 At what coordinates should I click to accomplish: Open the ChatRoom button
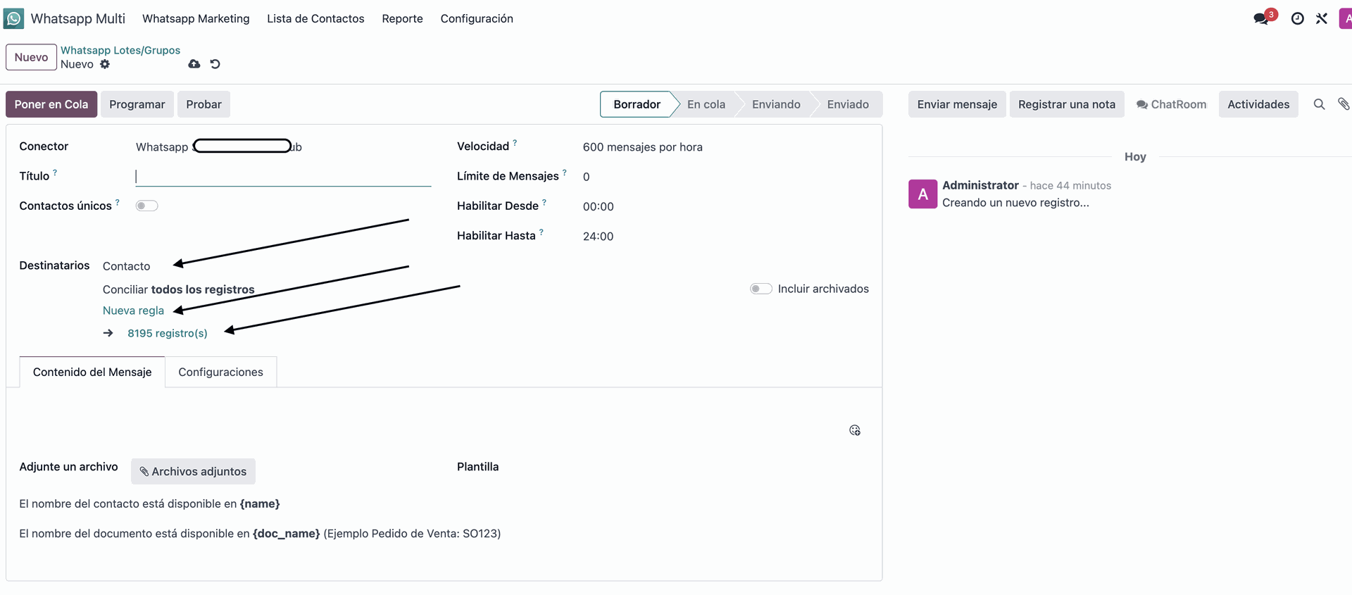(x=1172, y=104)
